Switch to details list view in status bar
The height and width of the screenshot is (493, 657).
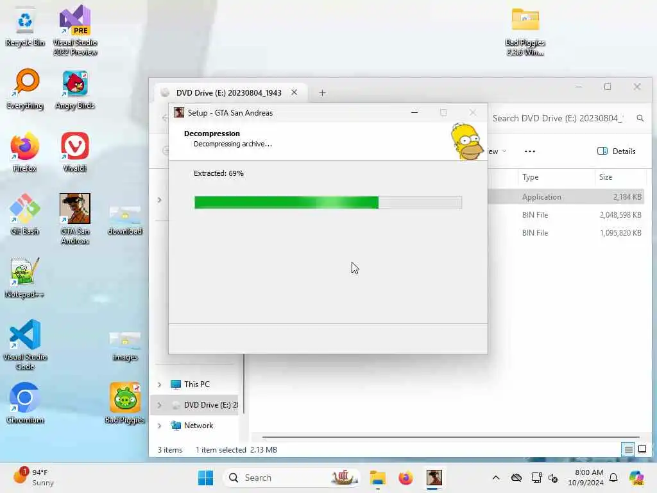coord(629,450)
